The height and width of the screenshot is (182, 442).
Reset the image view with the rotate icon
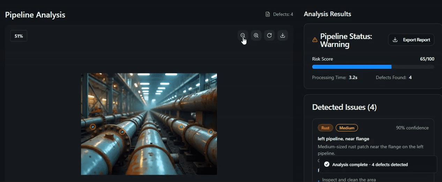(269, 35)
